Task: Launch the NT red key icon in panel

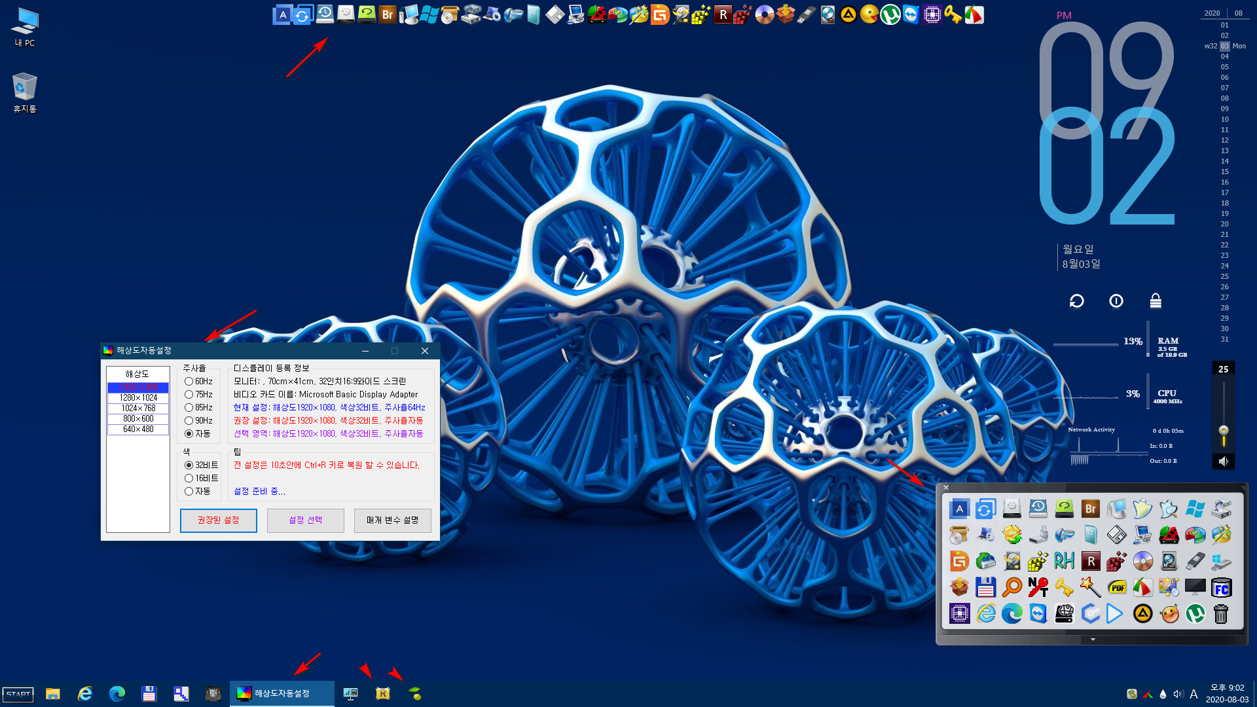Action: (1038, 587)
